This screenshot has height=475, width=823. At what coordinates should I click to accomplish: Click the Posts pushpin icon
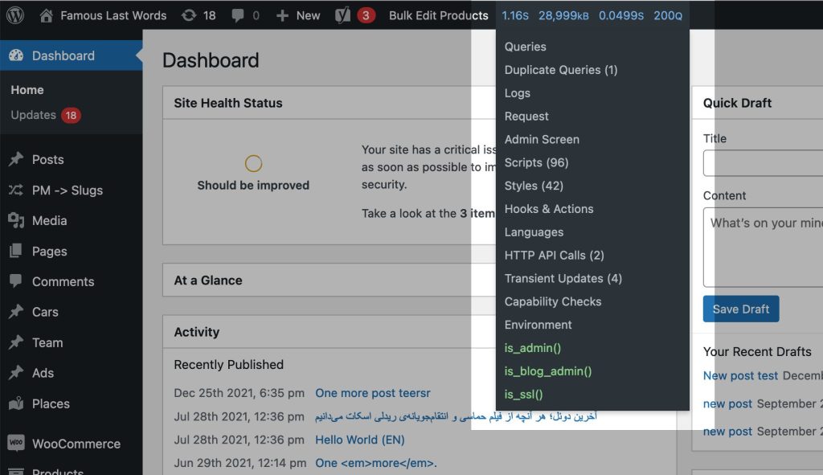point(16,159)
